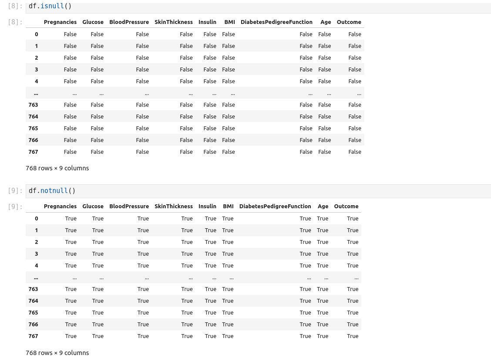The height and width of the screenshot is (362, 491).
Task: Select the [9] input prompt beside df.notnull()
Action: point(15,191)
